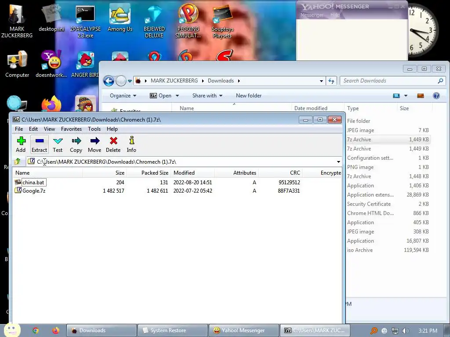Select the desktop.ini desktop file
This screenshot has width=450, height=337.
(52, 18)
